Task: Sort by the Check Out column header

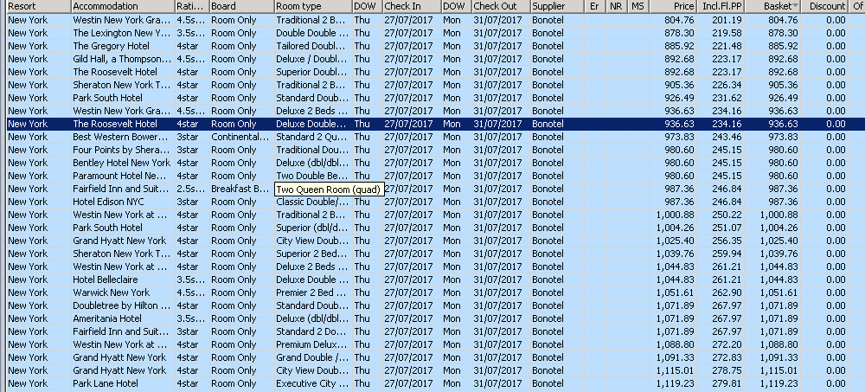Action: click(501, 6)
